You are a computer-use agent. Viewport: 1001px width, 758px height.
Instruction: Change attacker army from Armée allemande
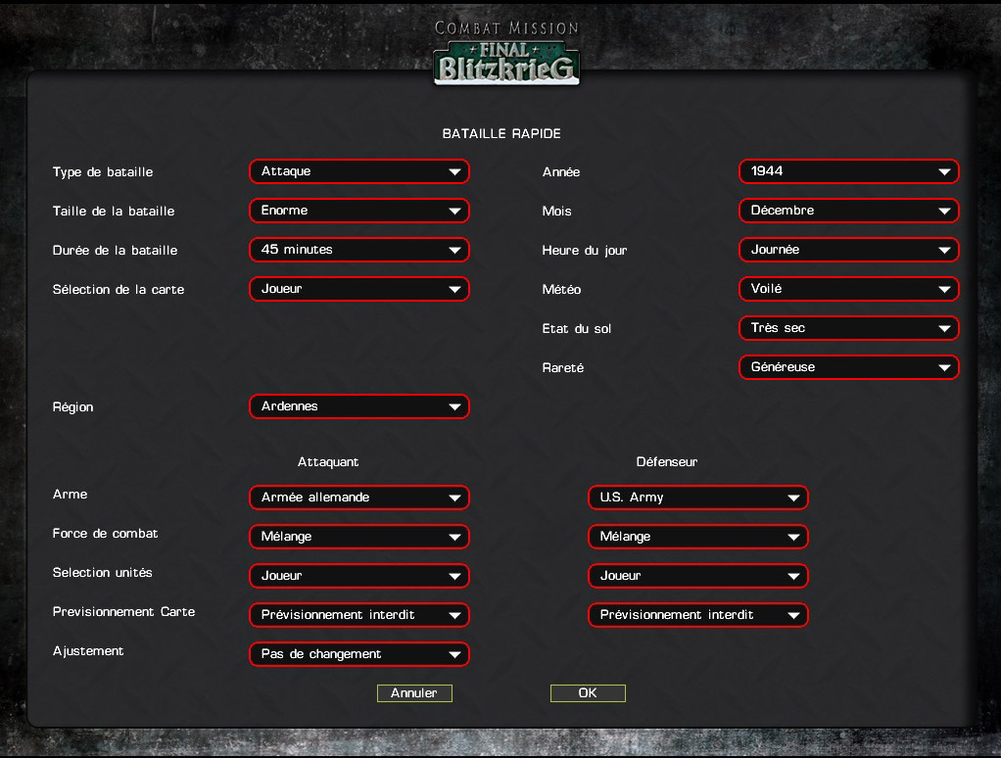pos(359,497)
